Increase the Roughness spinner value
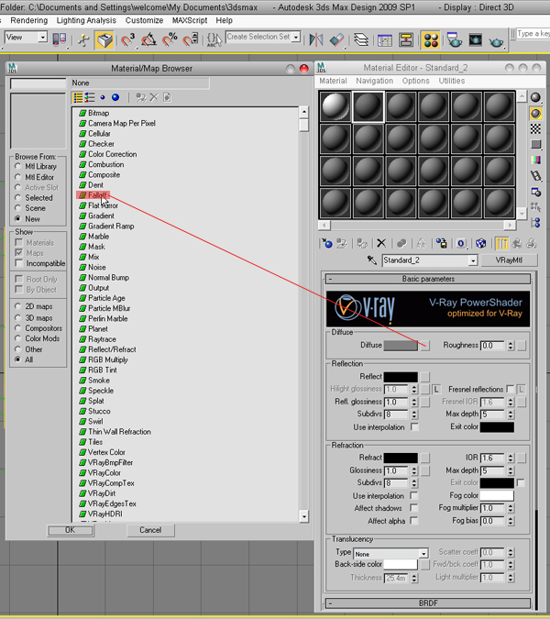Viewport: 550px width, 619px height. (511, 343)
